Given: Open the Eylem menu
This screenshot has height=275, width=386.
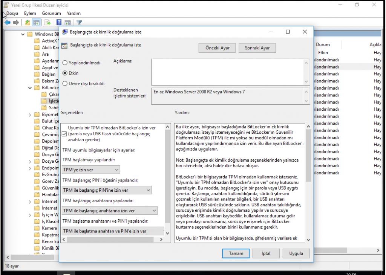Looking at the screenshot, I should pos(30,13).
